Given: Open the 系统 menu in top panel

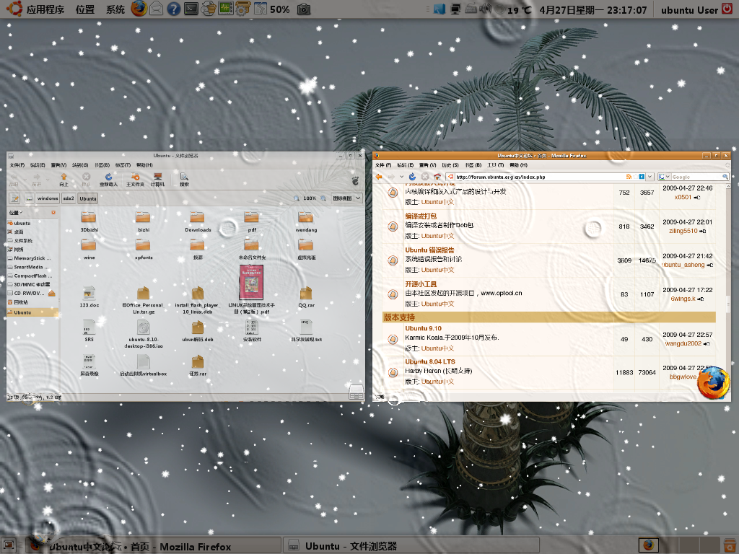Looking at the screenshot, I should click(115, 9).
